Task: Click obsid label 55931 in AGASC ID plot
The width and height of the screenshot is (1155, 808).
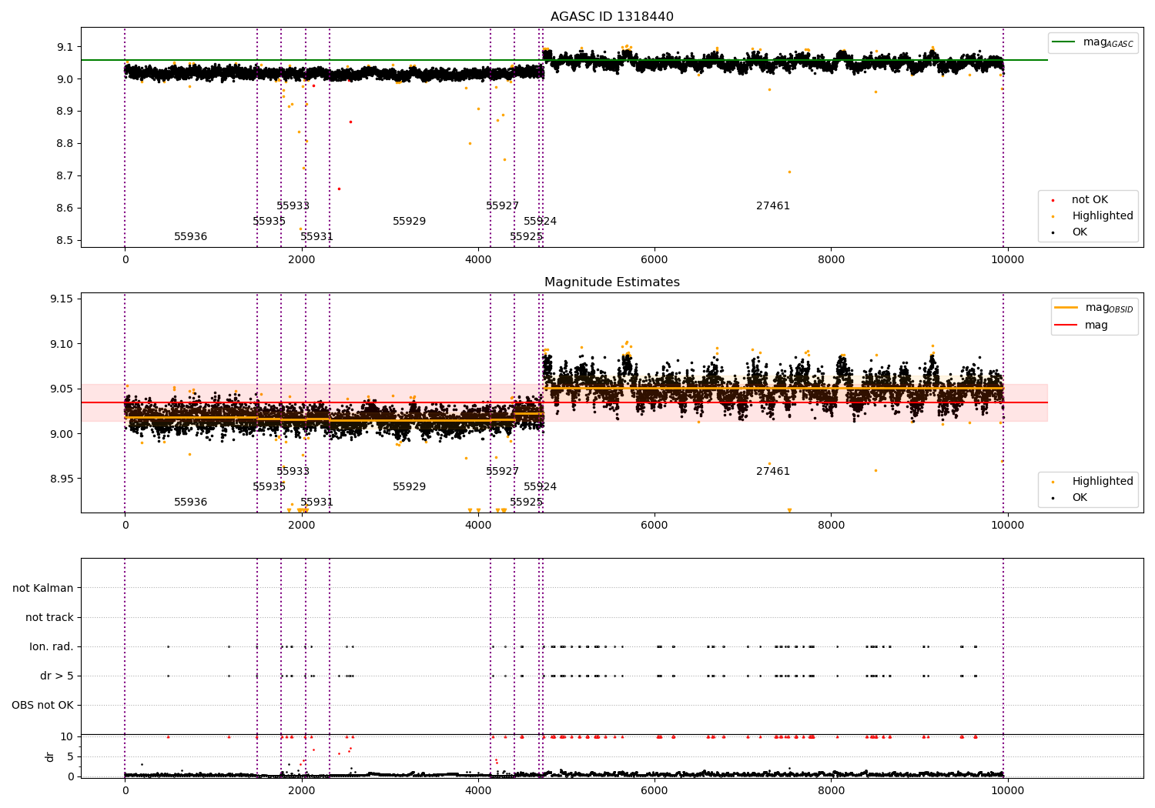Action: 316,237
